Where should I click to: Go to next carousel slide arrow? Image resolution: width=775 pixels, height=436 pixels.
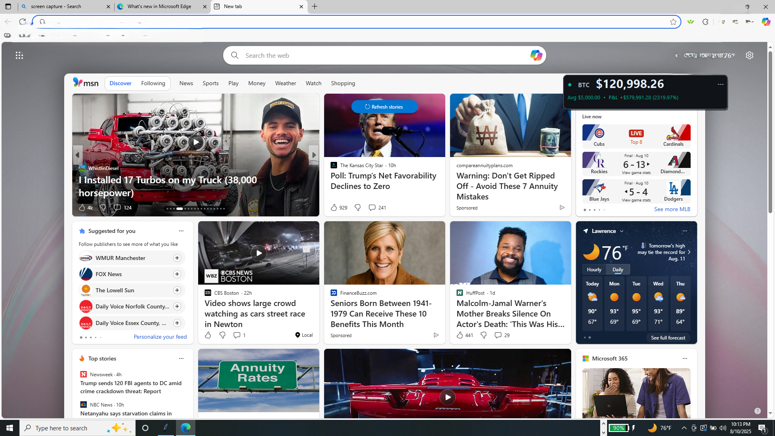click(314, 155)
